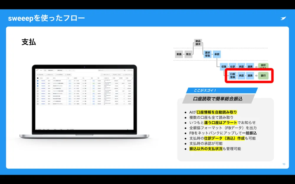Click the laptop screen screenshot image
295x184 pixels.
pos(84,99)
